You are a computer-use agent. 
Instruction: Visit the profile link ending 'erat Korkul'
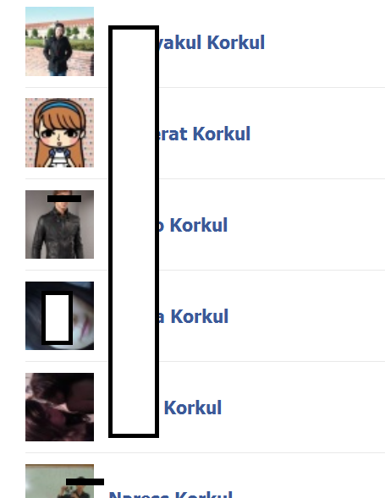coord(205,134)
